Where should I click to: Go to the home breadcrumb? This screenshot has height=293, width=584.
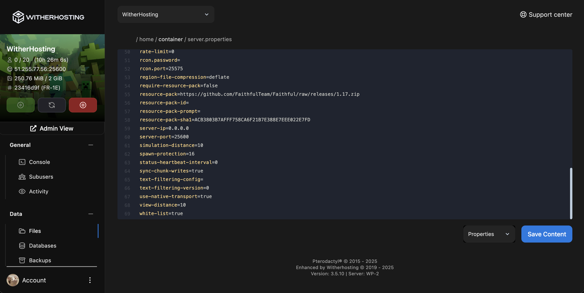point(146,39)
